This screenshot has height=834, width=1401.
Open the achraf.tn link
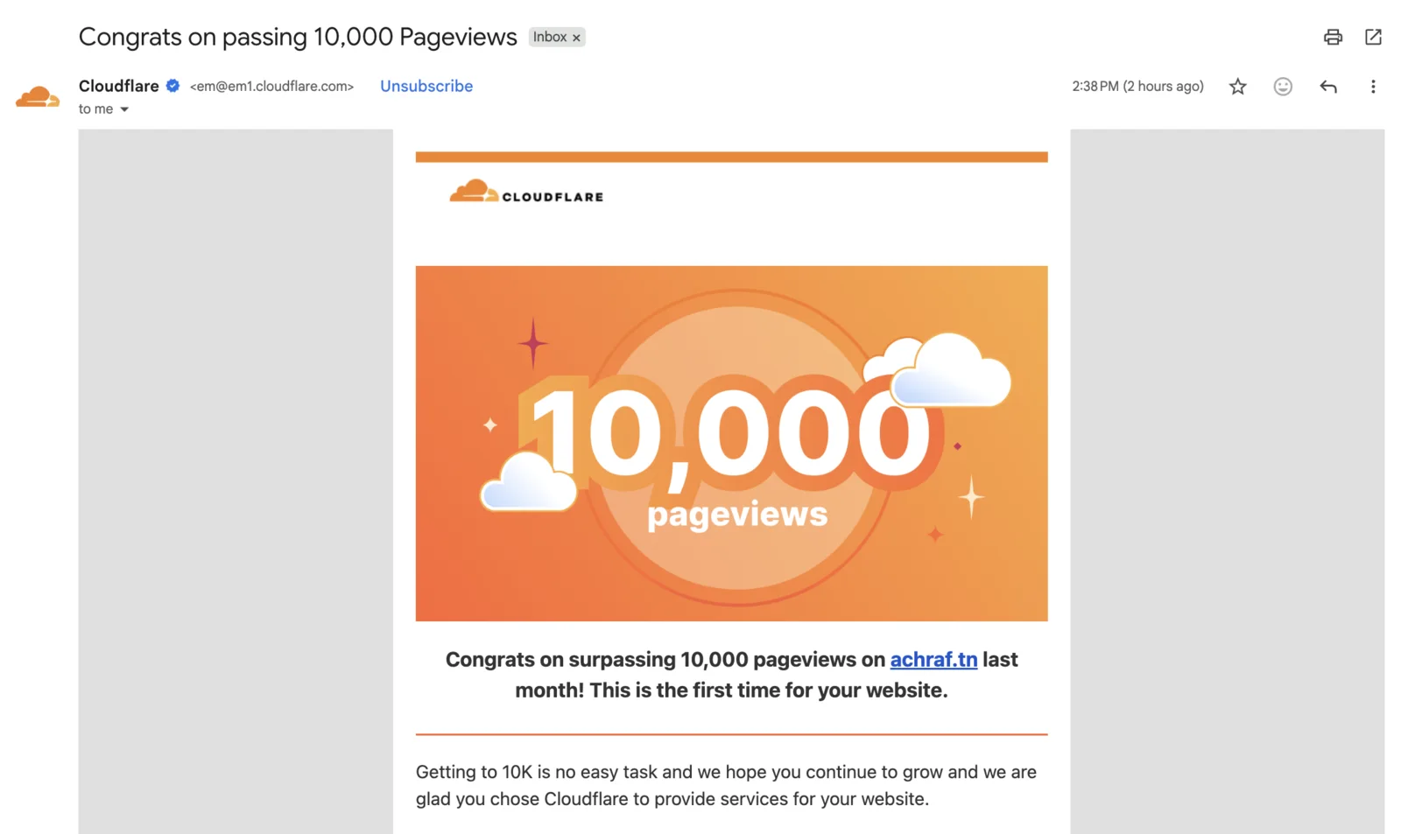pyautogui.click(x=933, y=659)
